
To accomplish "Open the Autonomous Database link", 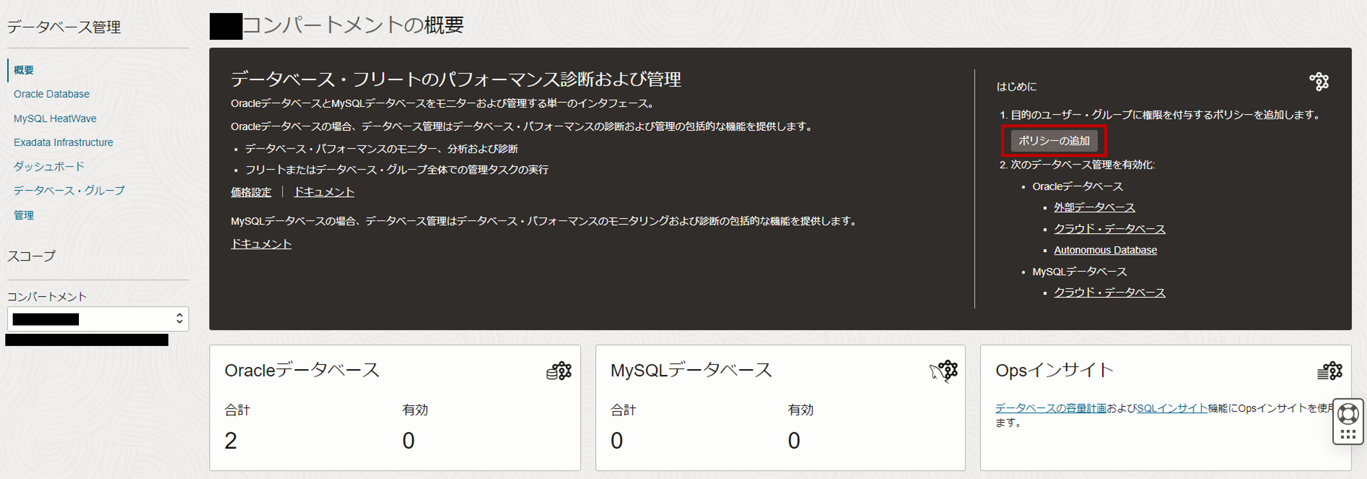I will (1105, 250).
